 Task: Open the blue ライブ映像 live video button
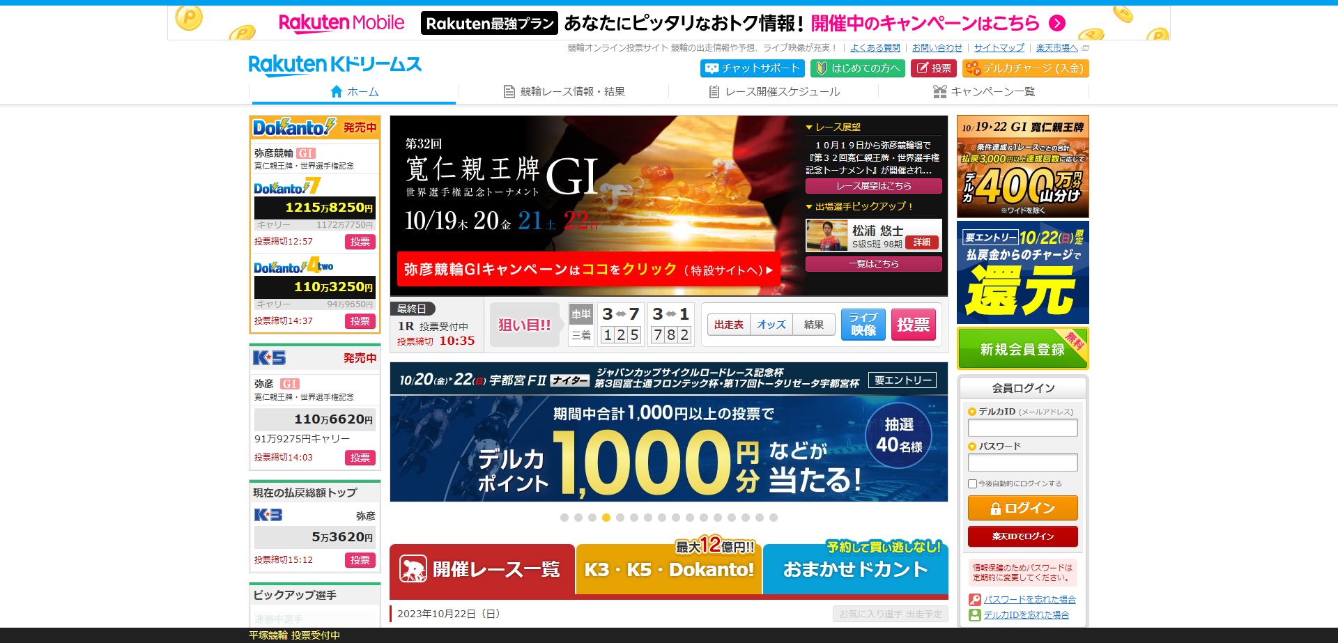coord(863,325)
